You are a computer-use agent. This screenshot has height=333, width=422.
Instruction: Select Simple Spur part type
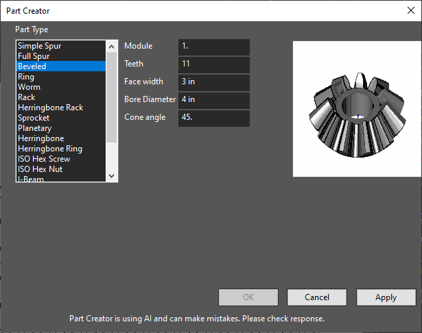pos(61,46)
